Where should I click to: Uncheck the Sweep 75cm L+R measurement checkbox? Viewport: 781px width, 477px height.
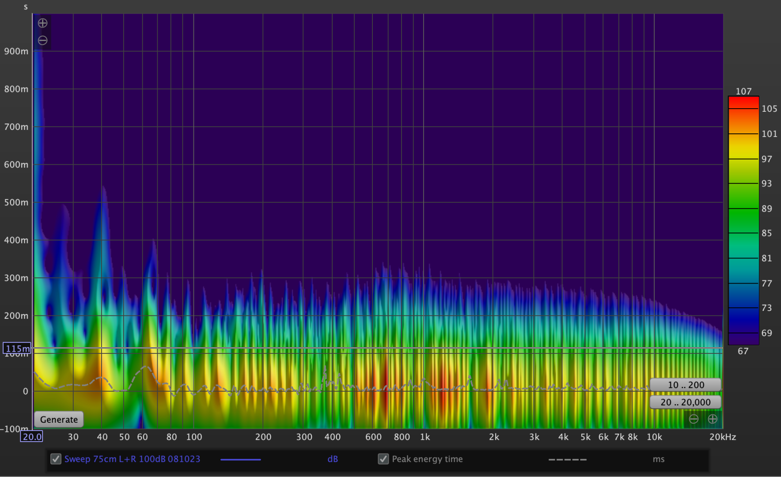pos(56,459)
